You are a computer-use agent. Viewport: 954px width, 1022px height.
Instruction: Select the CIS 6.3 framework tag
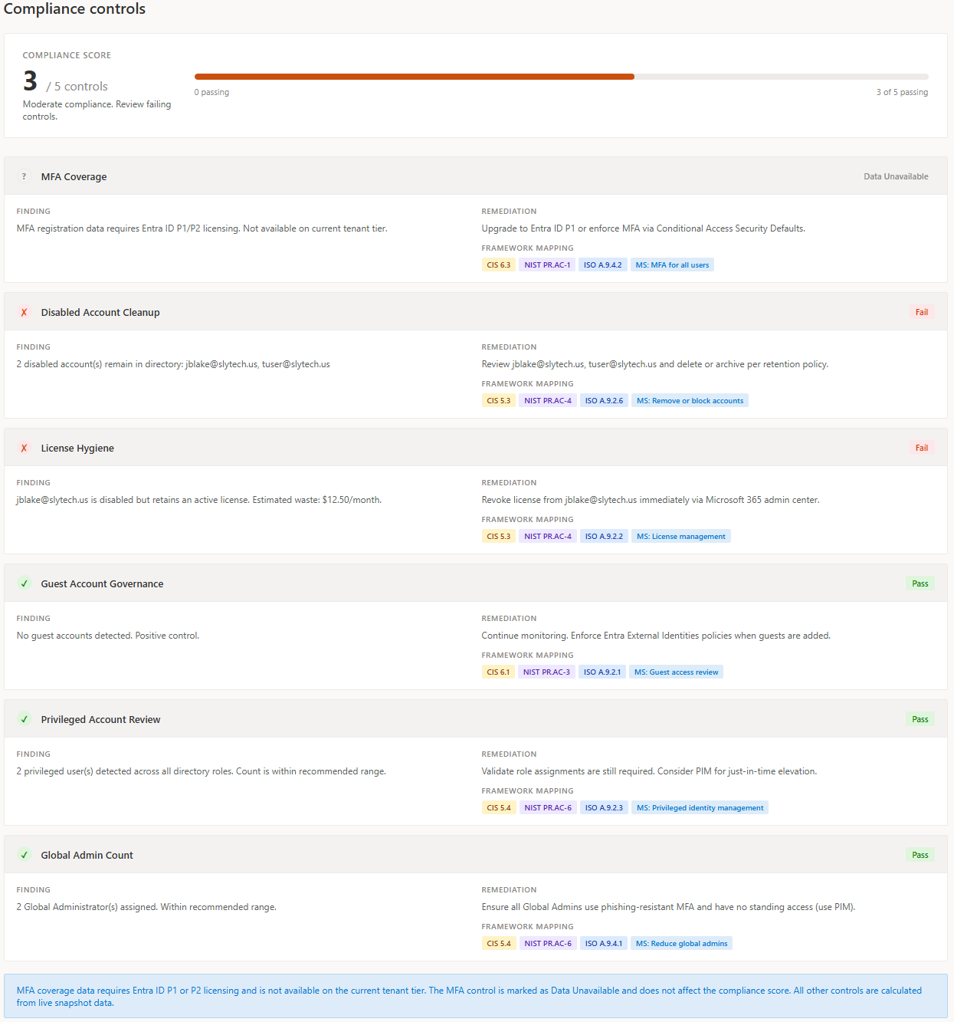(498, 265)
